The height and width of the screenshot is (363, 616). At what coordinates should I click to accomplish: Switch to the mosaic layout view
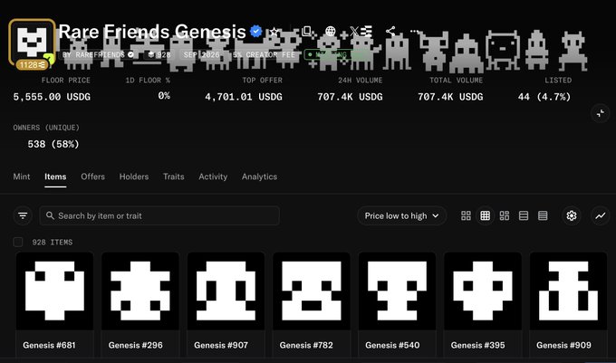coord(505,215)
